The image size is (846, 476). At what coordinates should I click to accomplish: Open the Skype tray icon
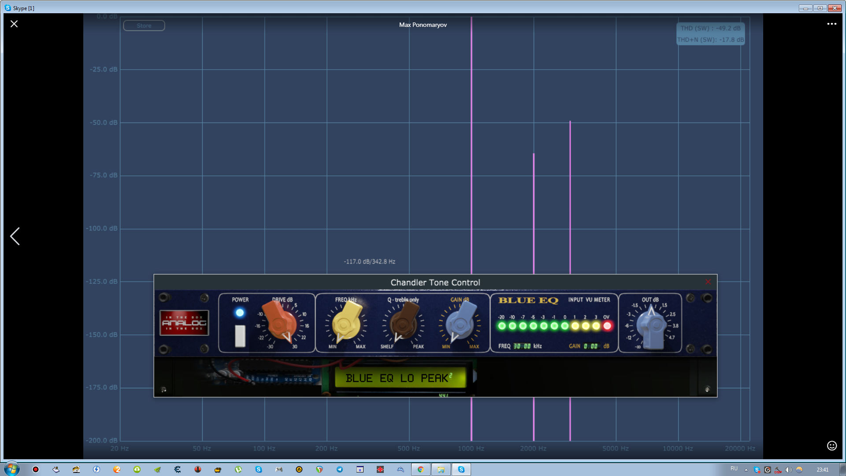click(757, 470)
